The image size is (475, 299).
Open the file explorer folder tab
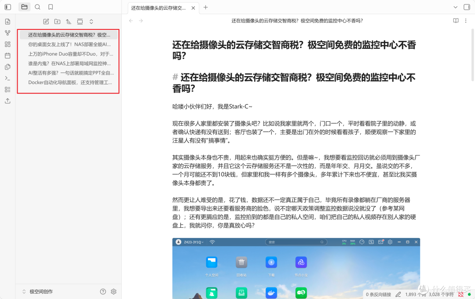pos(24,7)
